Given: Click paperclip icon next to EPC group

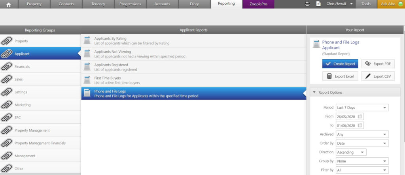Looking at the screenshot, I should (7, 117).
